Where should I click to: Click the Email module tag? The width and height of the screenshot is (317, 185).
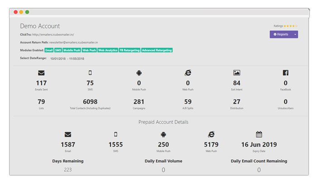click(x=49, y=50)
